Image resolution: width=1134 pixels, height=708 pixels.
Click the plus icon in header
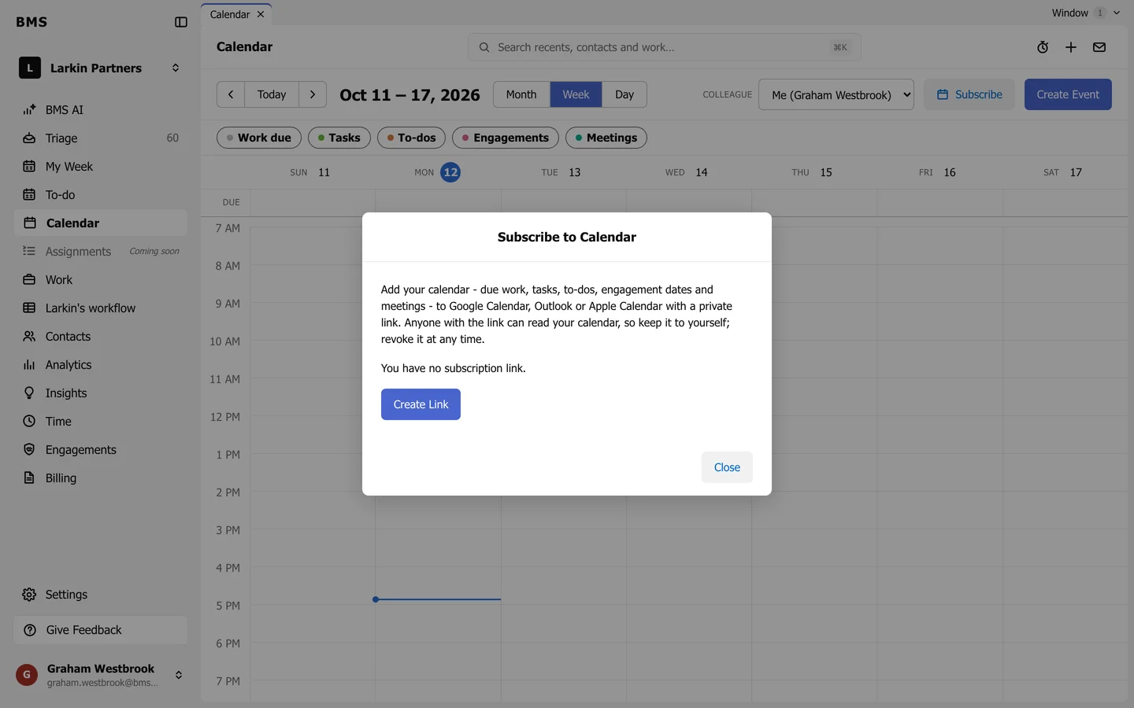(x=1071, y=47)
